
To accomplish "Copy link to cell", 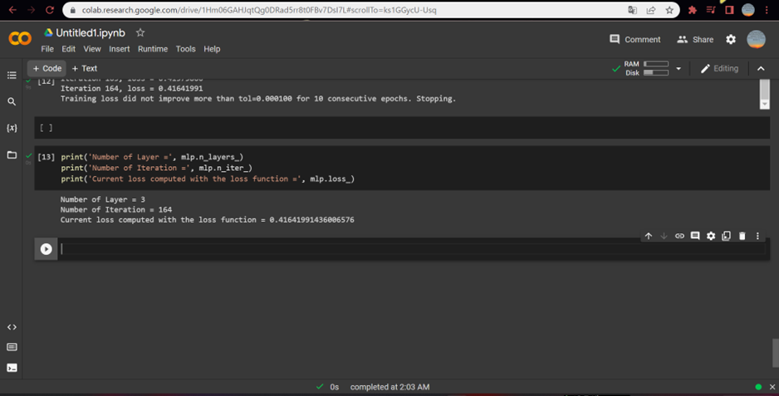I will (x=679, y=236).
